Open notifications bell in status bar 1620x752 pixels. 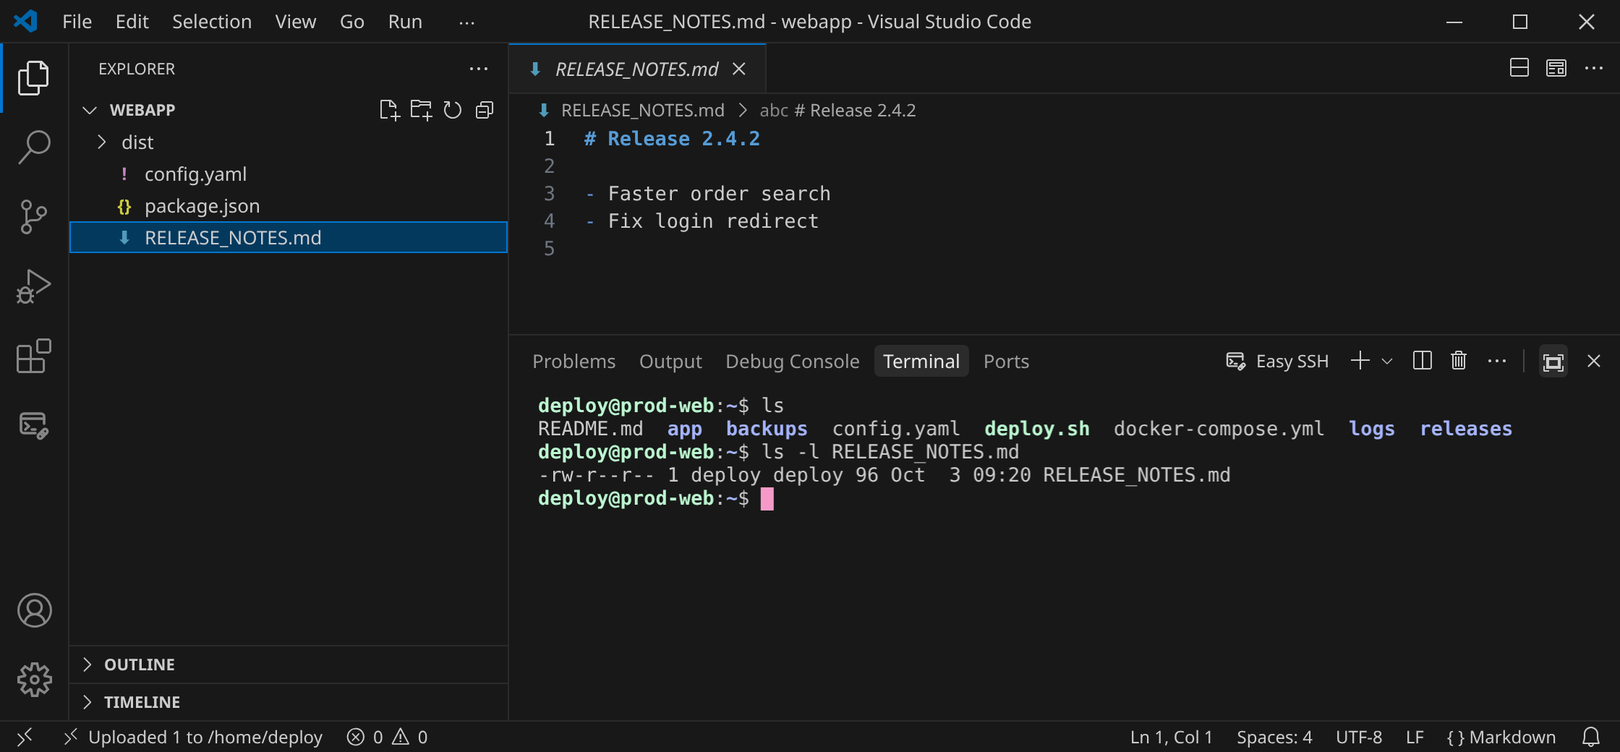pyautogui.click(x=1591, y=737)
